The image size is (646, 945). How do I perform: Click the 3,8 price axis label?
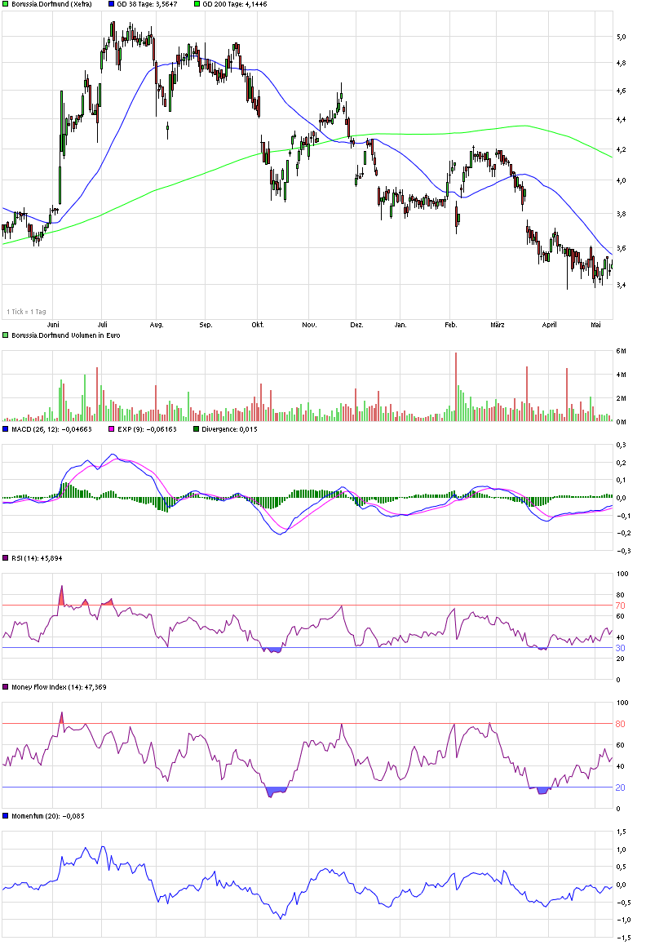[622, 214]
